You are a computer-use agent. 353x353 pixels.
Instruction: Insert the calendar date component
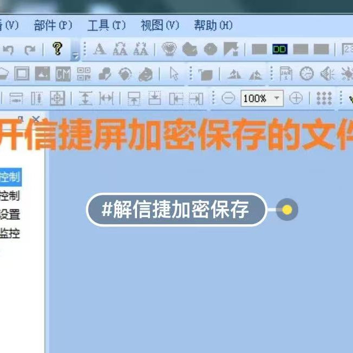pos(286,74)
